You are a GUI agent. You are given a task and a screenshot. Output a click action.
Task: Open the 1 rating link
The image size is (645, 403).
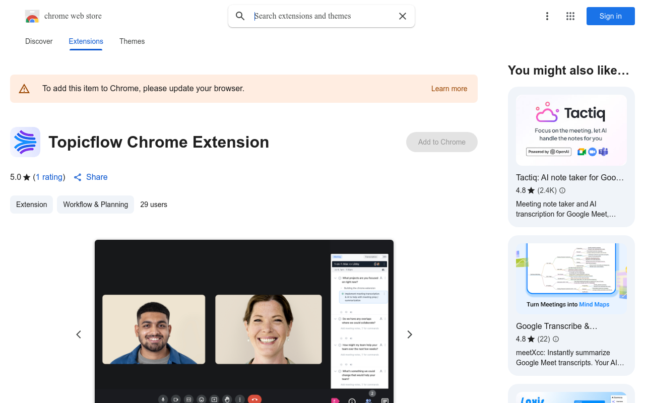point(49,177)
